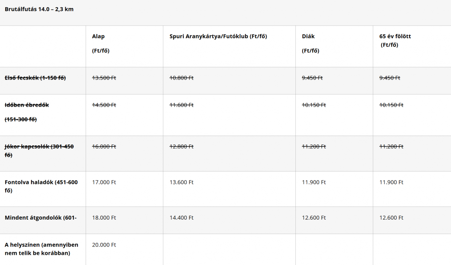Click the 65 év fölött column header
The width and height of the screenshot is (451, 265).
coord(395,36)
